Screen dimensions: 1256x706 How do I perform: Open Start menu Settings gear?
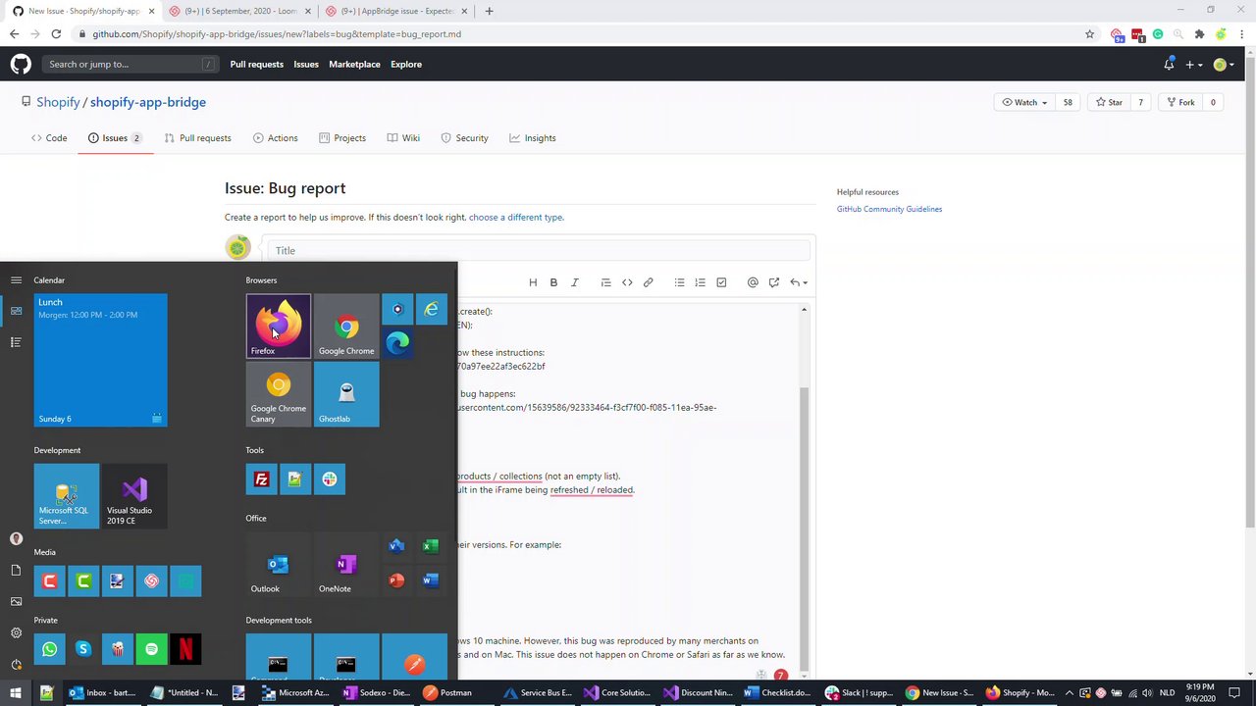[16, 632]
